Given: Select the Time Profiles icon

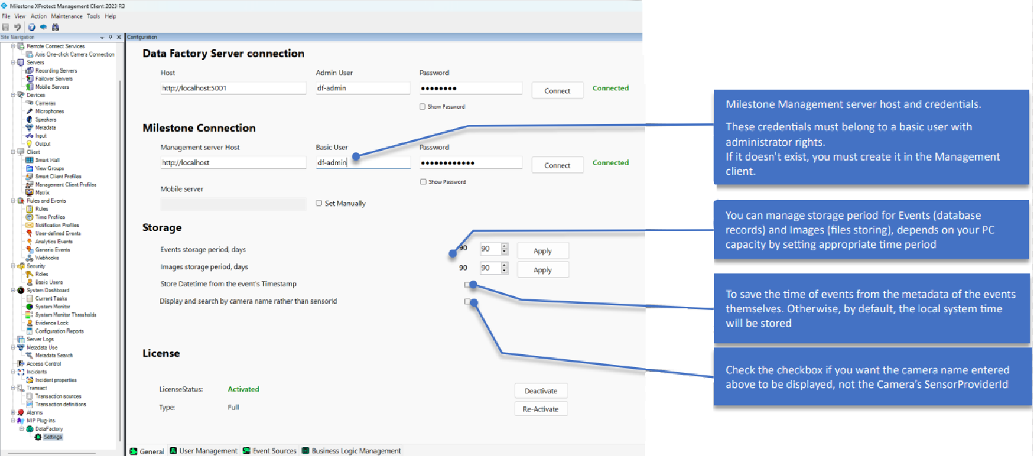Looking at the screenshot, I should 30,217.
